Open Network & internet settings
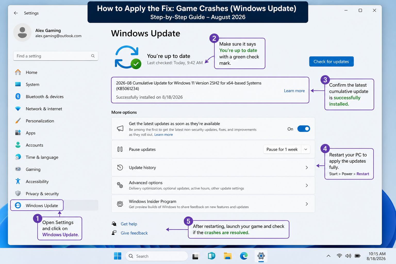This screenshot has height=264, width=396. [44, 109]
